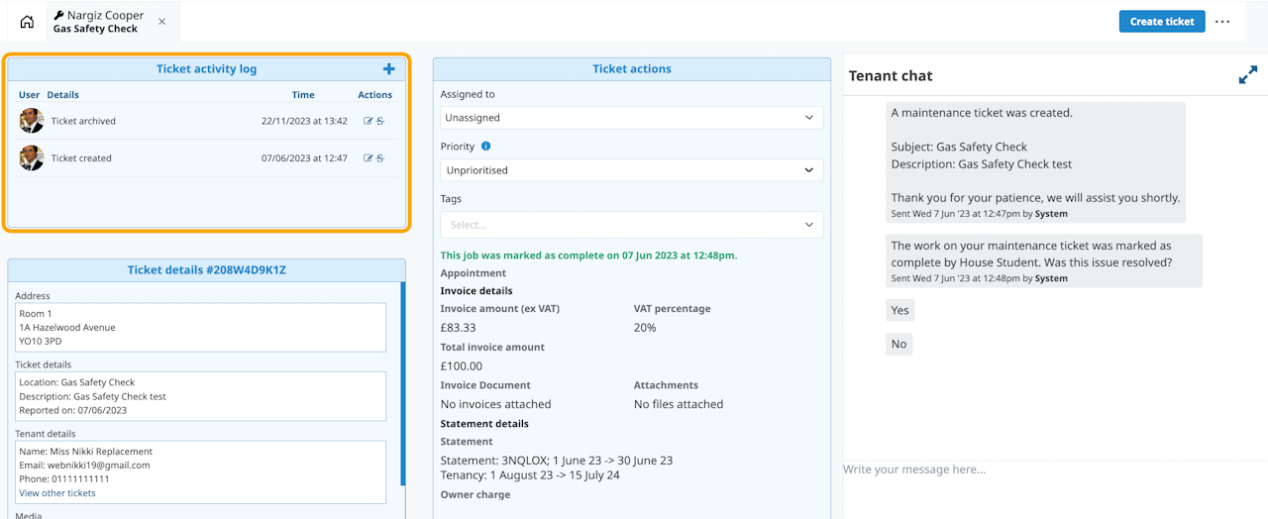Add a new ticket activity log entry
The image size is (1268, 519).
pos(388,69)
